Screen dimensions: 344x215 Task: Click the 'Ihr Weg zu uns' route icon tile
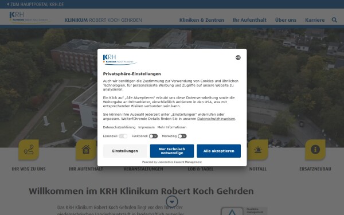click(29, 150)
